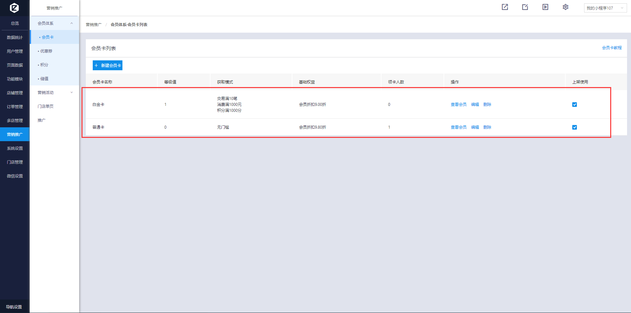Open the 我的小程序107 dropdown
This screenshot has height=313, width=631.
(x=605, y=8)
